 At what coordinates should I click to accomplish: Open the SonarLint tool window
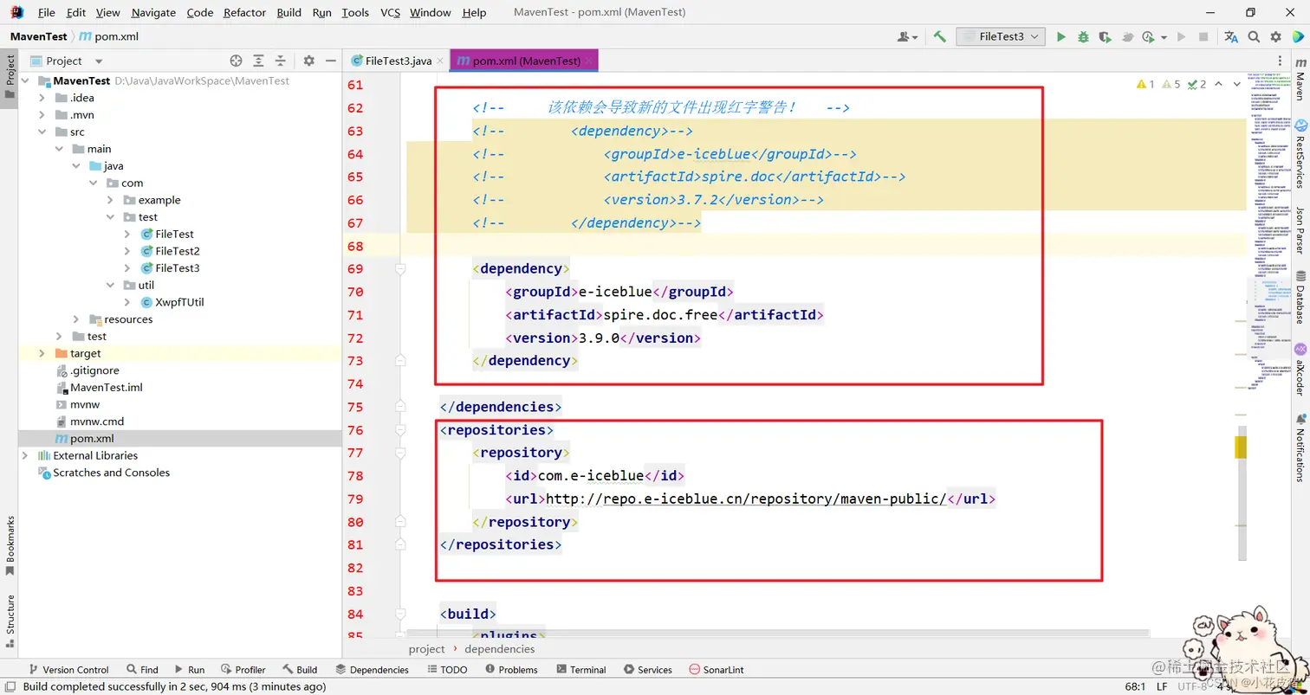[716, 669]
